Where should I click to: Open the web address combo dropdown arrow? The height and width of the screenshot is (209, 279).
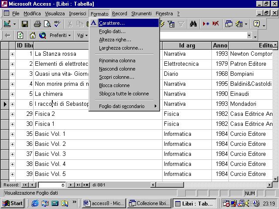[x=249, y=35]
